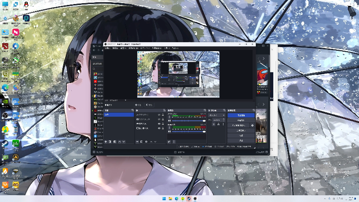This screenshot has width=359, height=202.
Task: Open the View menu in OBS menu bar
Action: (x=123, y=48)
